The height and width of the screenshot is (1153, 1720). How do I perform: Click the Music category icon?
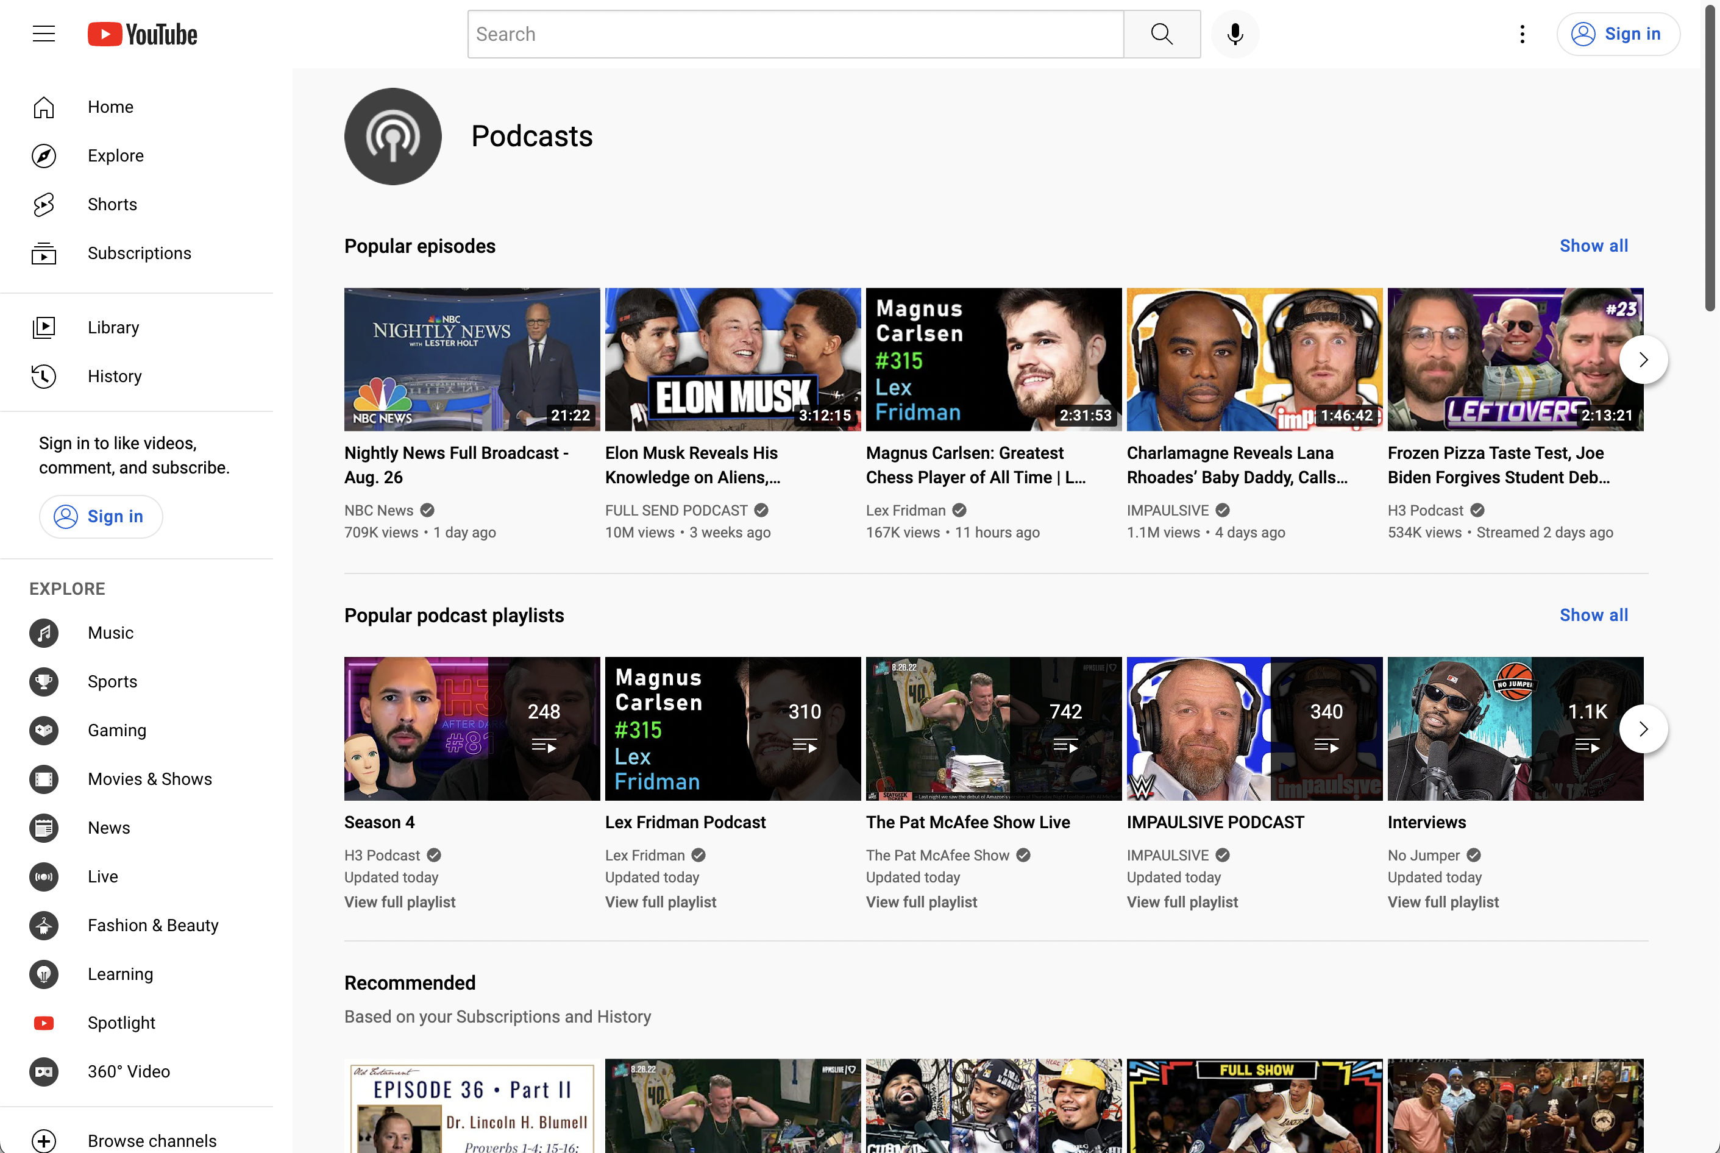click(44, 633)
